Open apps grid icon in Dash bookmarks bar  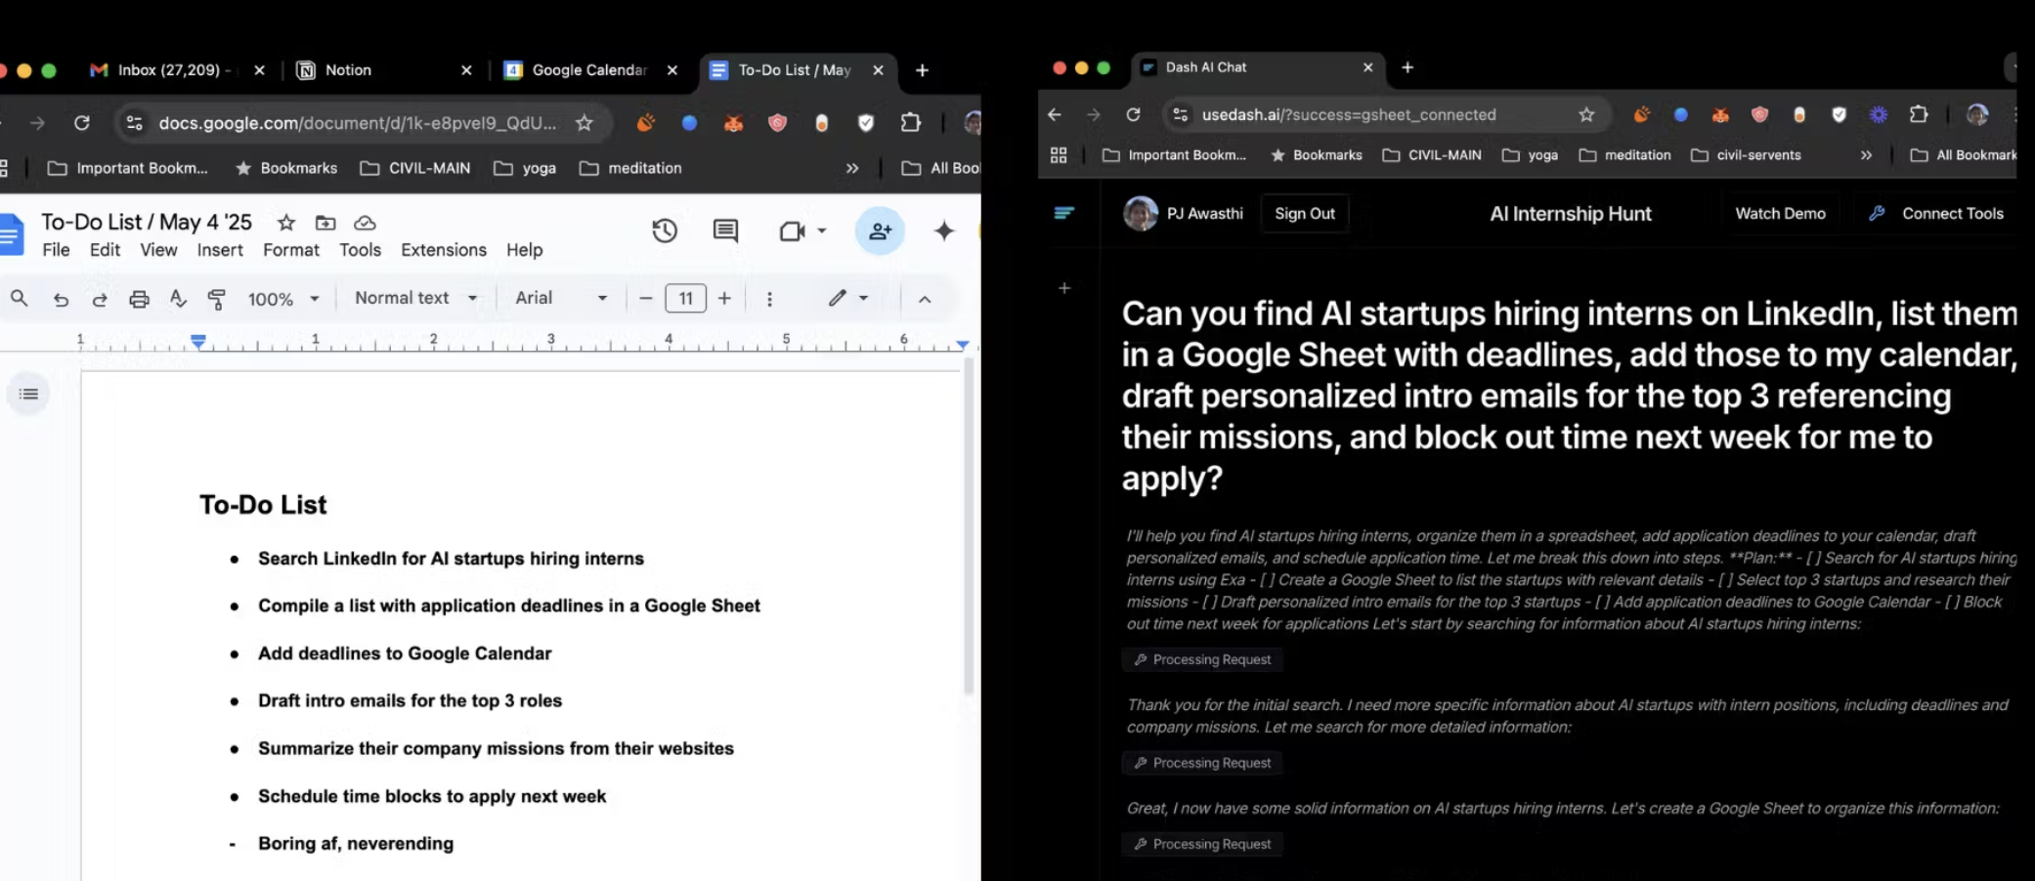pyautogui.click(x=1059, y=155)
